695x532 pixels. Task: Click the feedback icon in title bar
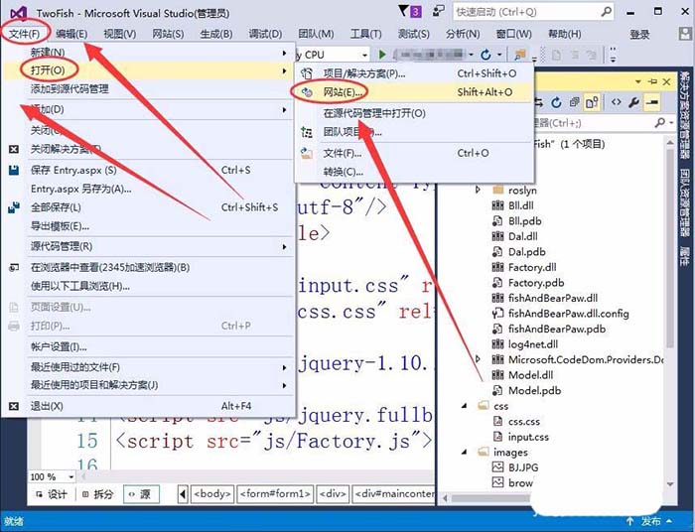pyautogui.click(x=438, y=11)
